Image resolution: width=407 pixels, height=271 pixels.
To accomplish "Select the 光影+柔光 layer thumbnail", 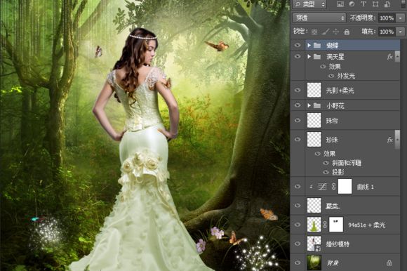I will pos(314,90).
